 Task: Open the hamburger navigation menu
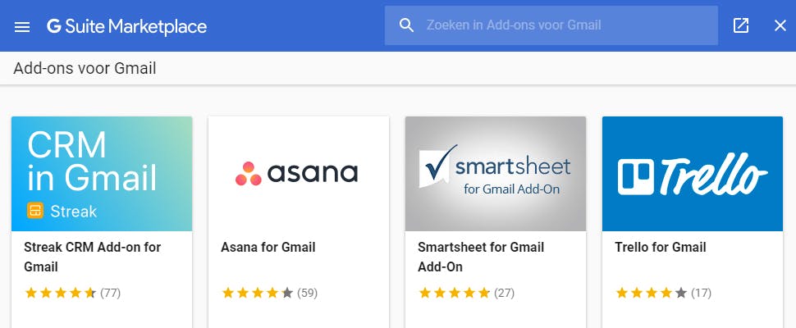[22, 26]
